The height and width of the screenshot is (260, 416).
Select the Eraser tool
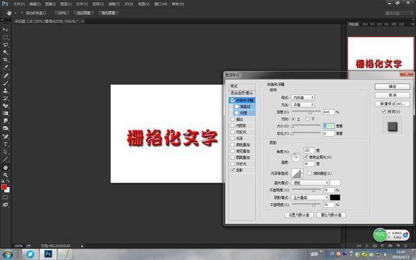pos(6,106)
